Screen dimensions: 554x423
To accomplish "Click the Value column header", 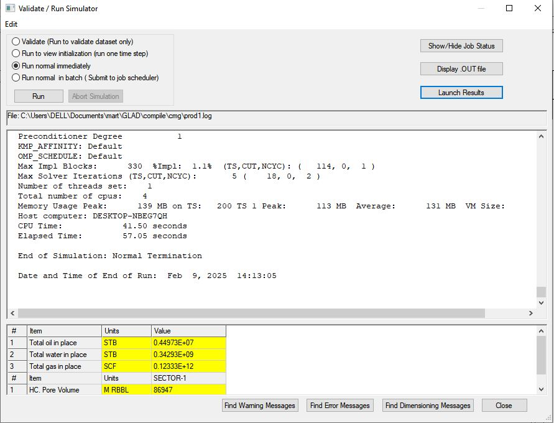I will pyautogui.click(x=188, y=331).
